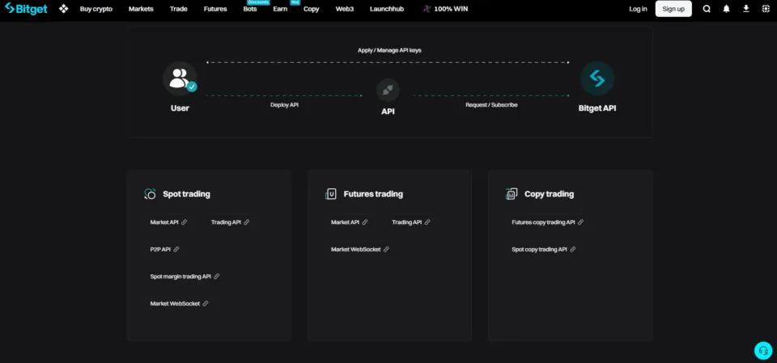Open the Web3 menu
The image size is (777, 363).
tap(345, 9)
